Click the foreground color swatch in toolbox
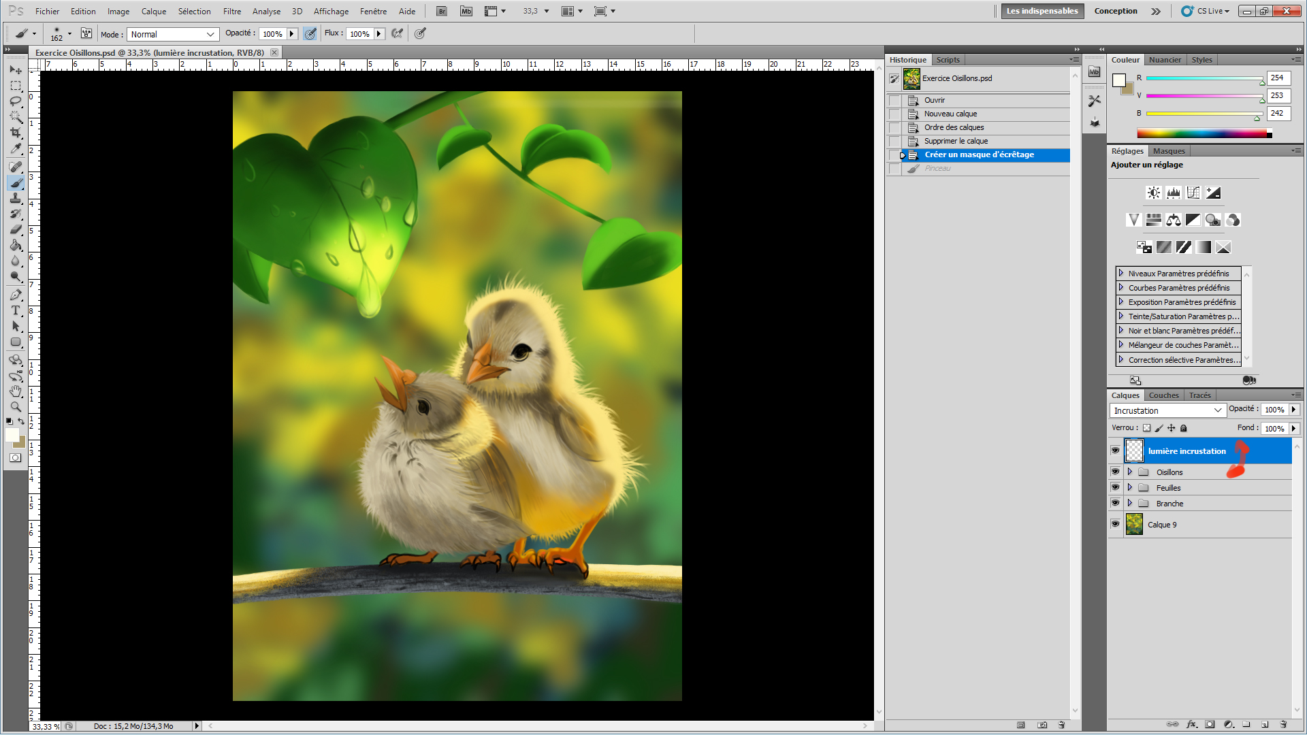This screenshot has width=1307, height=735. coord(12,435)
